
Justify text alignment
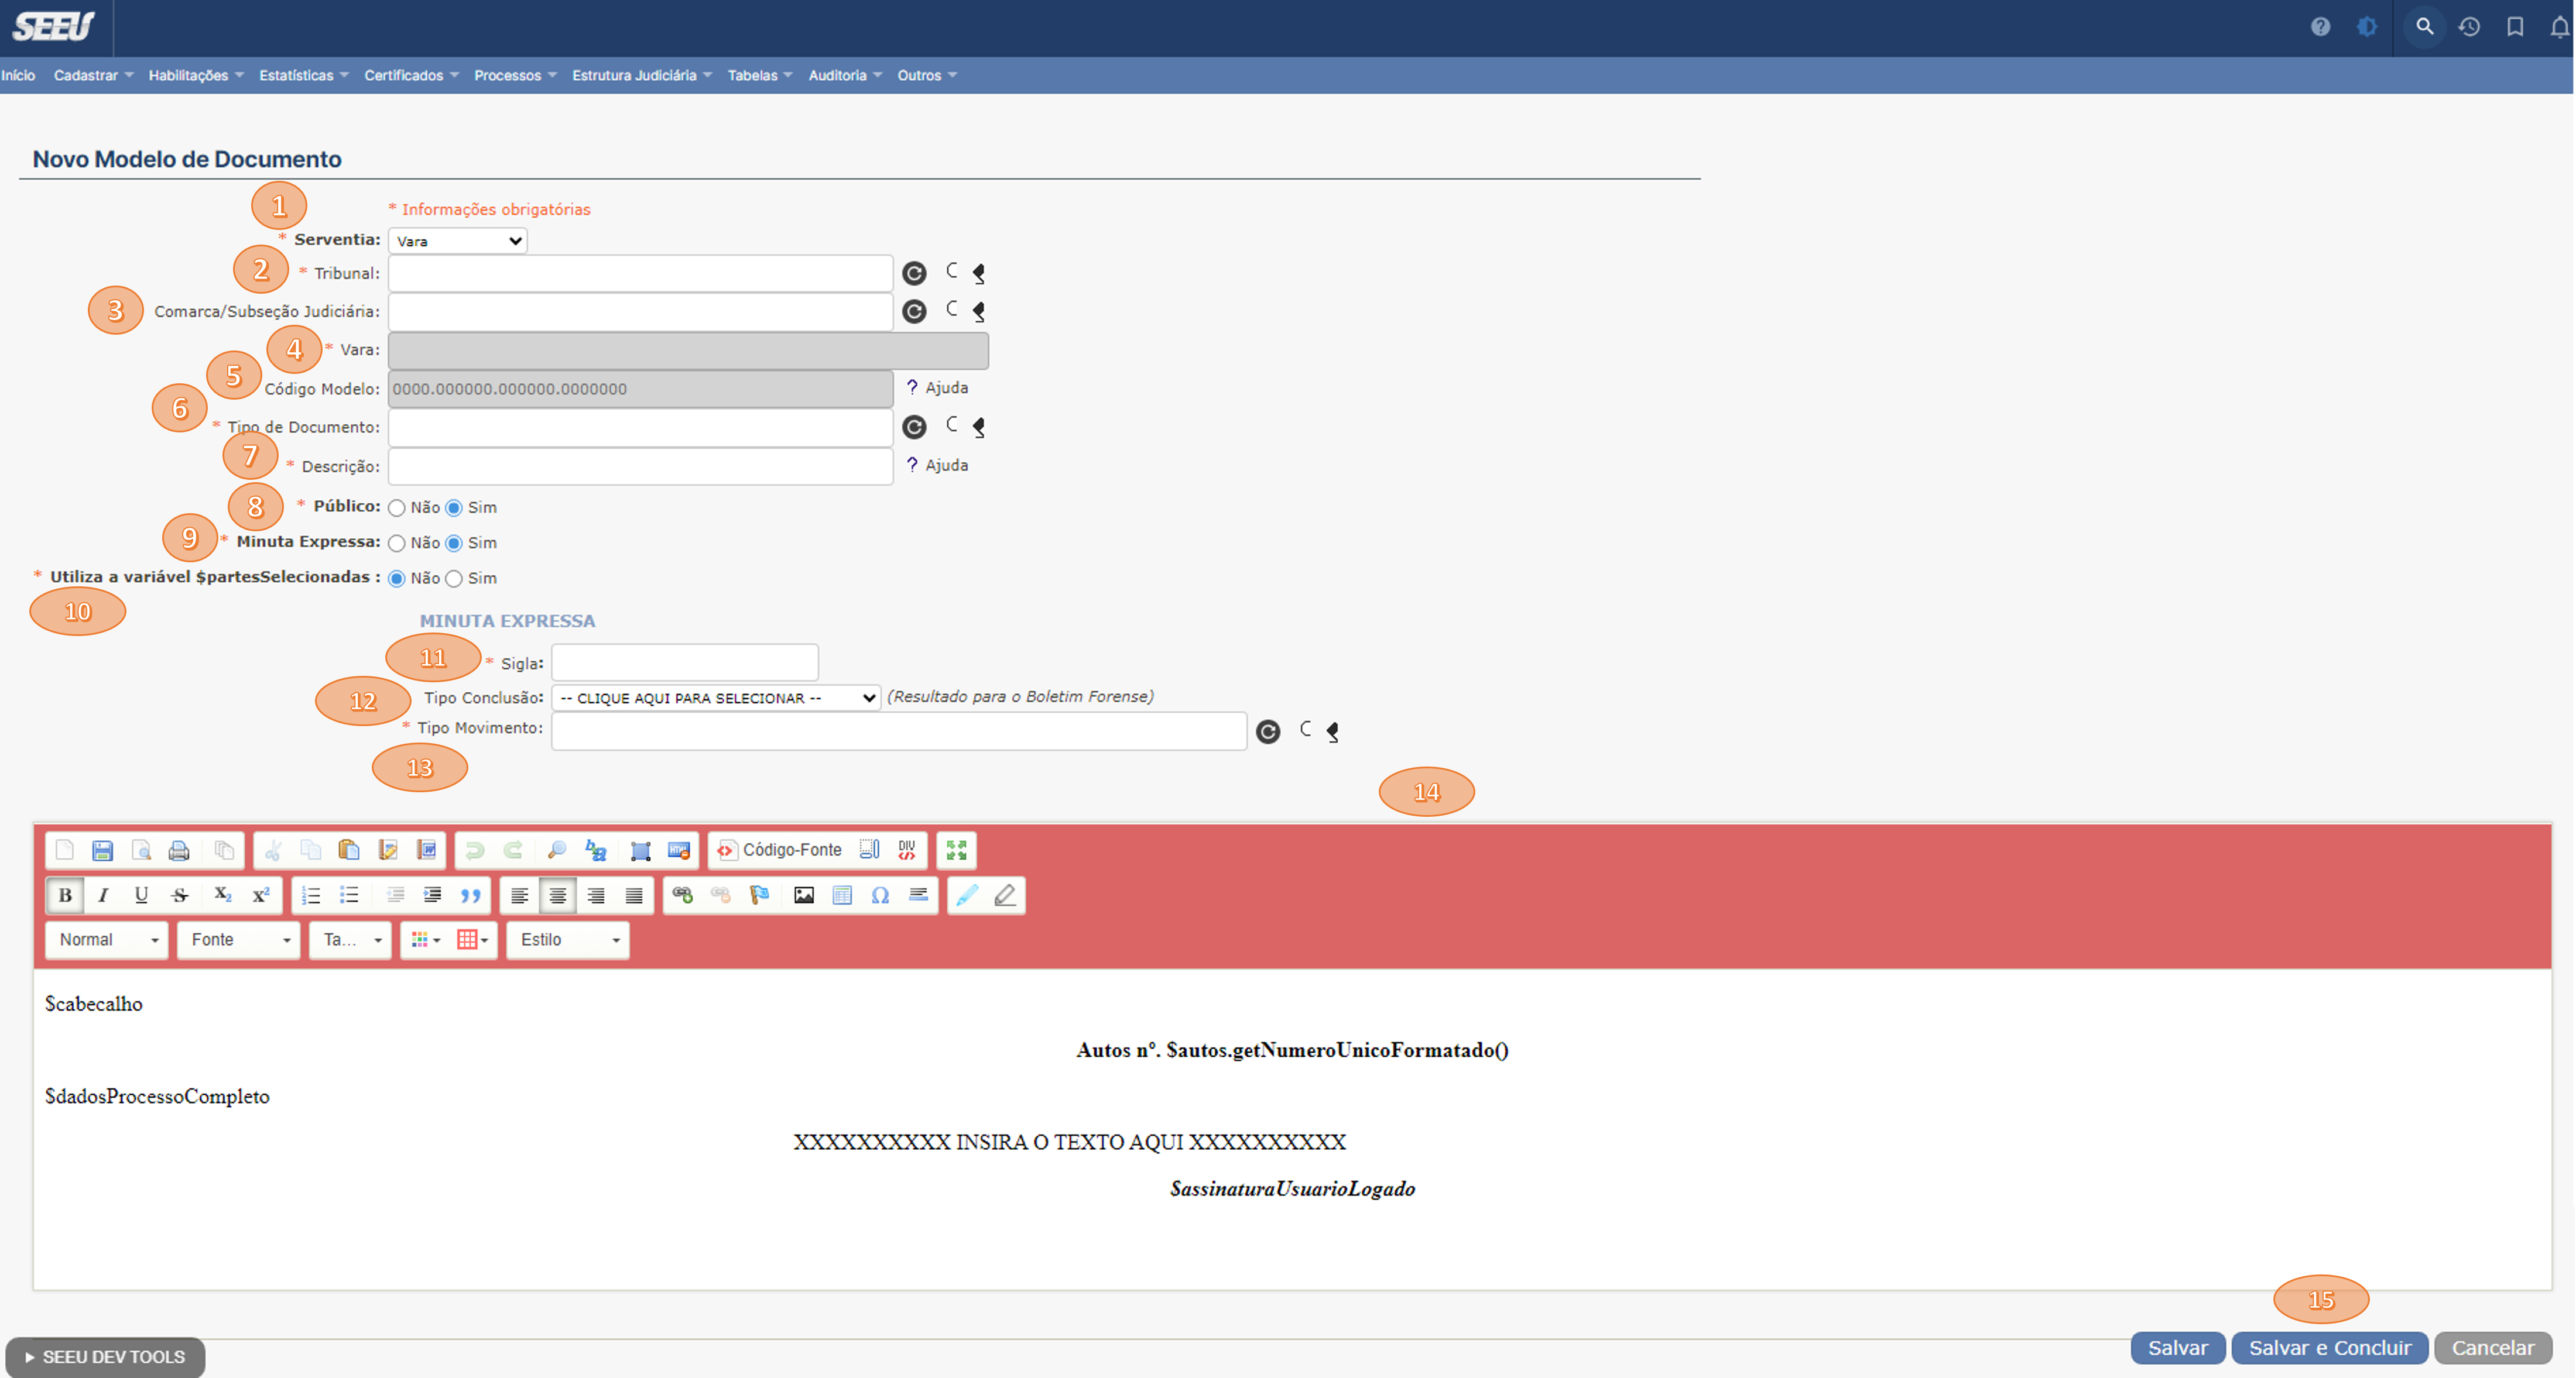click(x=634, y=895)
